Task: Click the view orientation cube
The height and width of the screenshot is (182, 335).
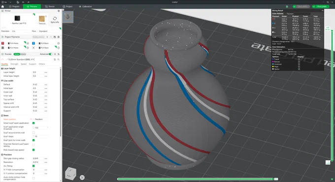Action: 70,173
